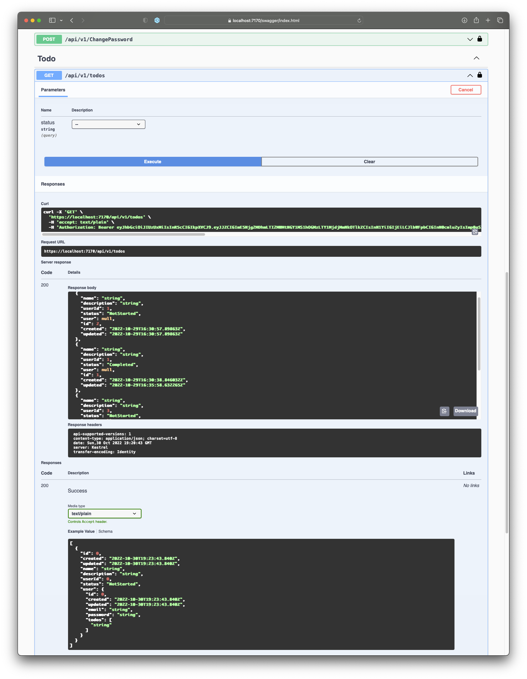Open the status query parameter dropdown

point(108,124)
